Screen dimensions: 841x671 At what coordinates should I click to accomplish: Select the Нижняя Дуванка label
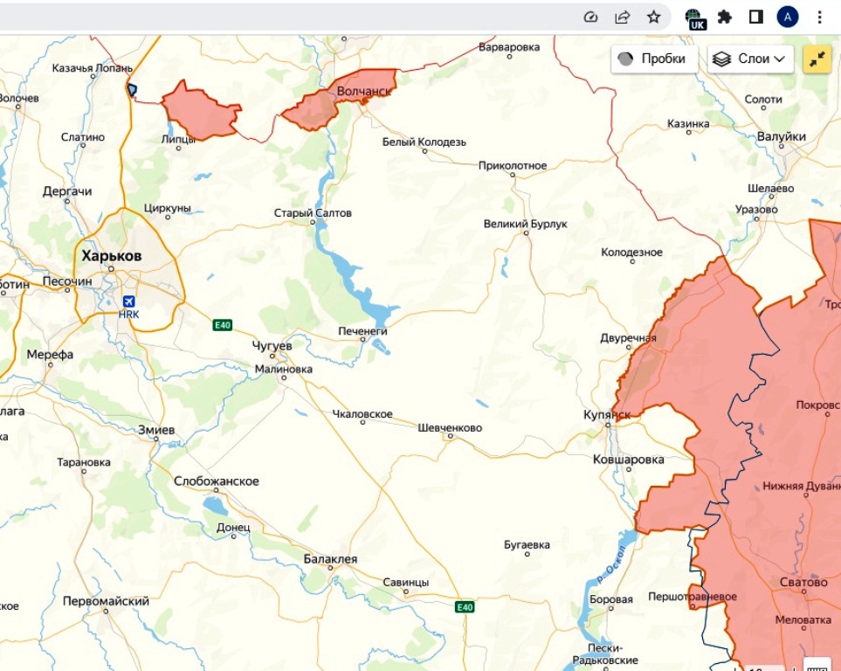pos(802,486)
